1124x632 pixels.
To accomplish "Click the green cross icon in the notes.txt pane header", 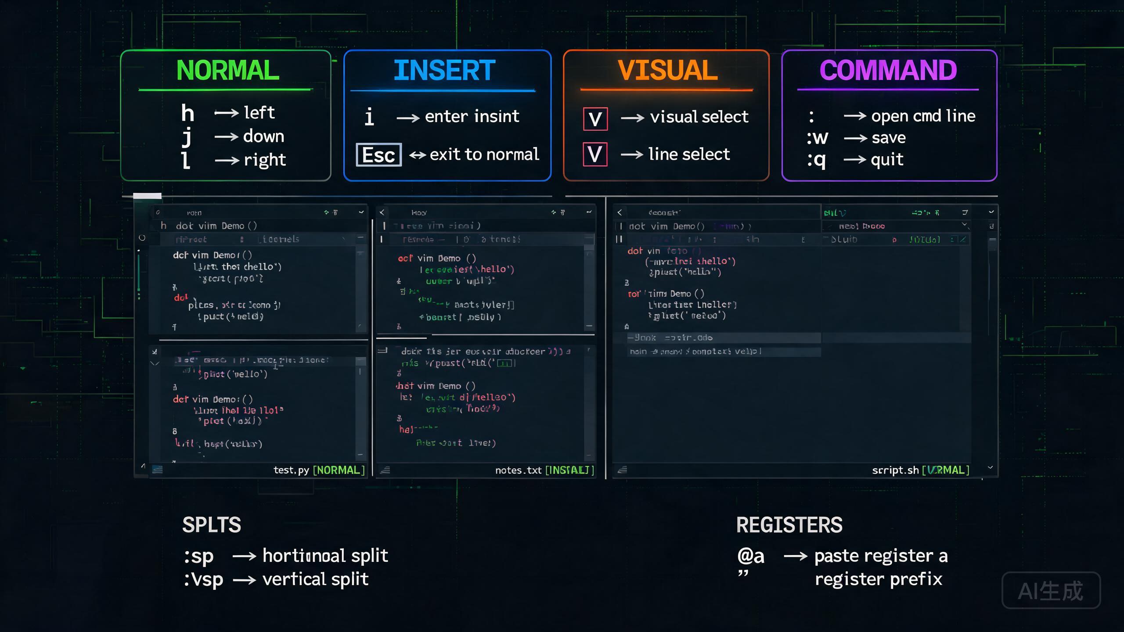I will pyautogui.click(x=554, y=212).
